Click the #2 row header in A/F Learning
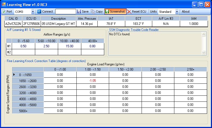This screenshot has width=212, height=128. 9,52
